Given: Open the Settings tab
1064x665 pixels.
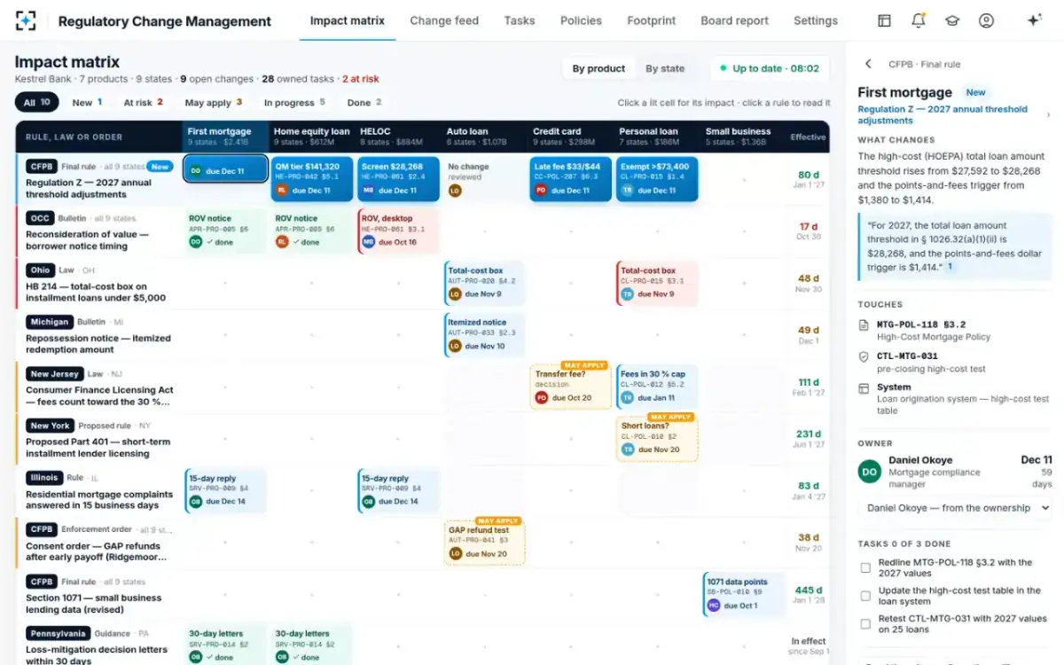Looking at the screenshot, I should 816,20.
